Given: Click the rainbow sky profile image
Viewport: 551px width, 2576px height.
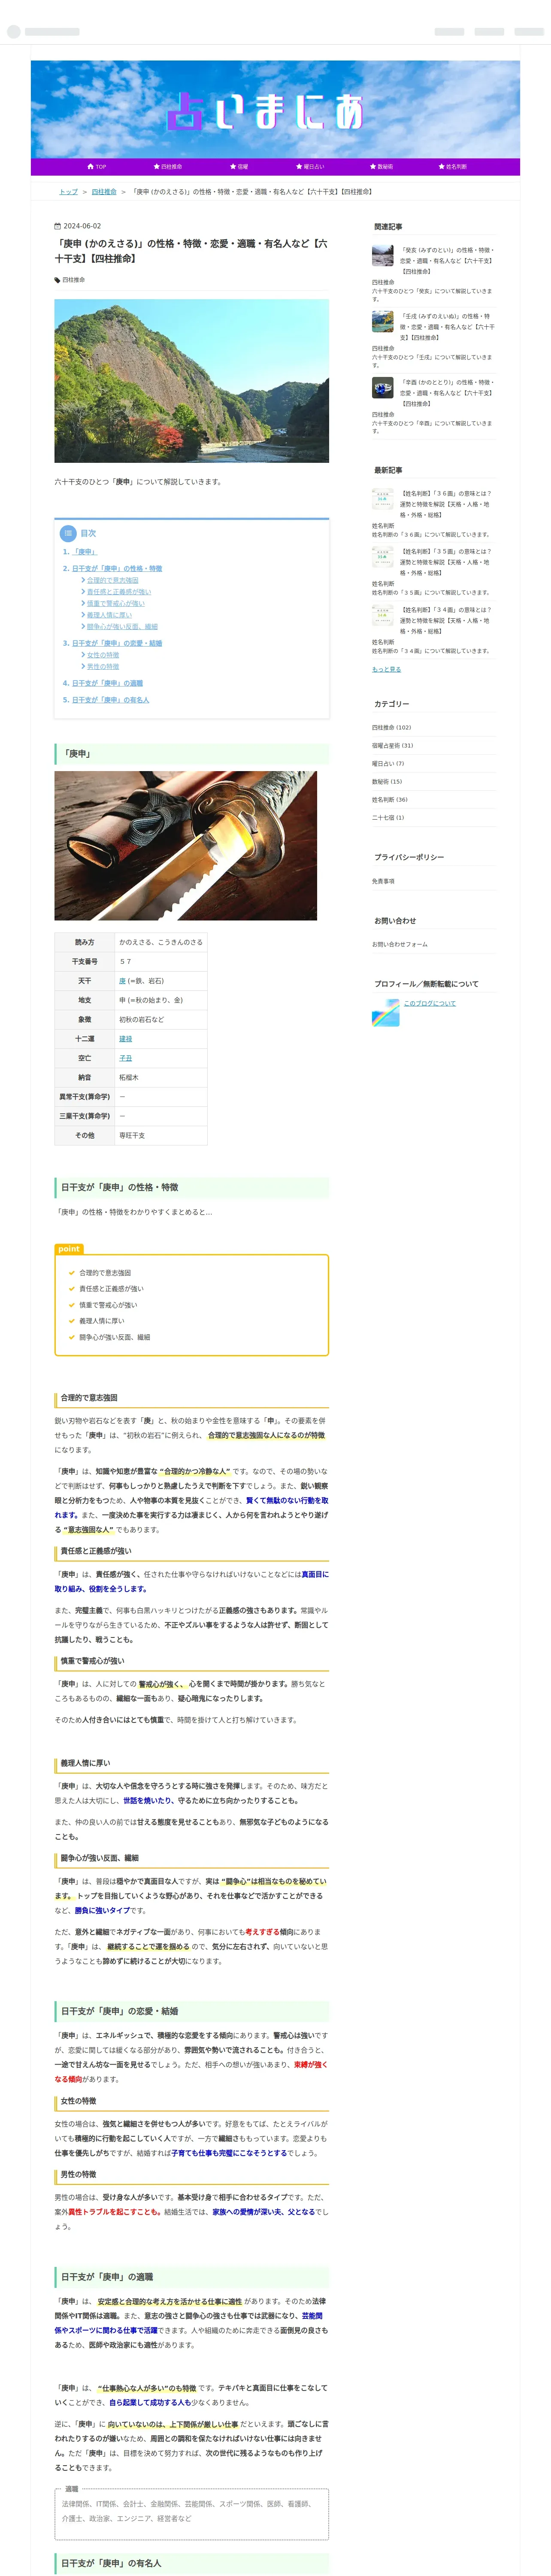Looking at the screenshot, I should [x=386, y=1012].
